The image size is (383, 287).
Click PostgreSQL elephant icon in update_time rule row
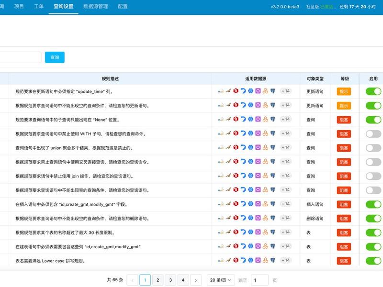[273, 91]
